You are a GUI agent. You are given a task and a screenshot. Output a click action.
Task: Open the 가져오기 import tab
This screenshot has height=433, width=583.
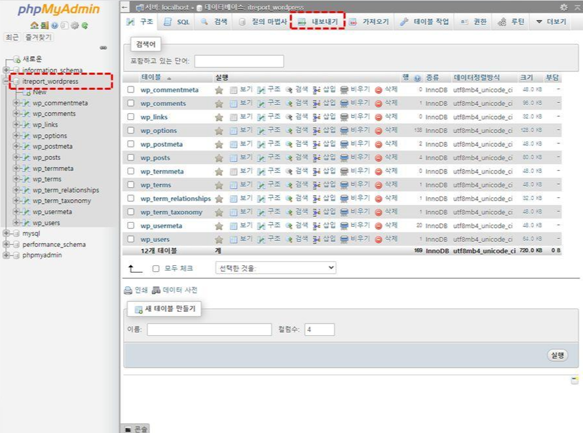click(369, 22)
